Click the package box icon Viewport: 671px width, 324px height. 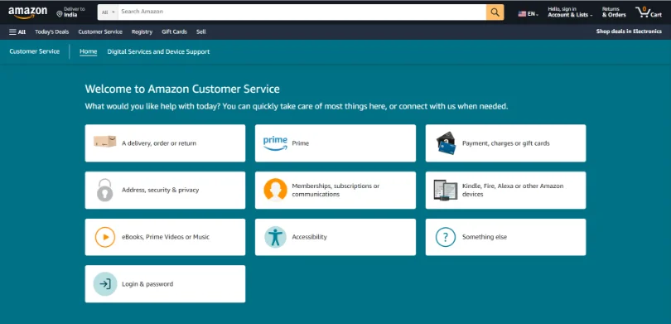(x=105, y=142)
